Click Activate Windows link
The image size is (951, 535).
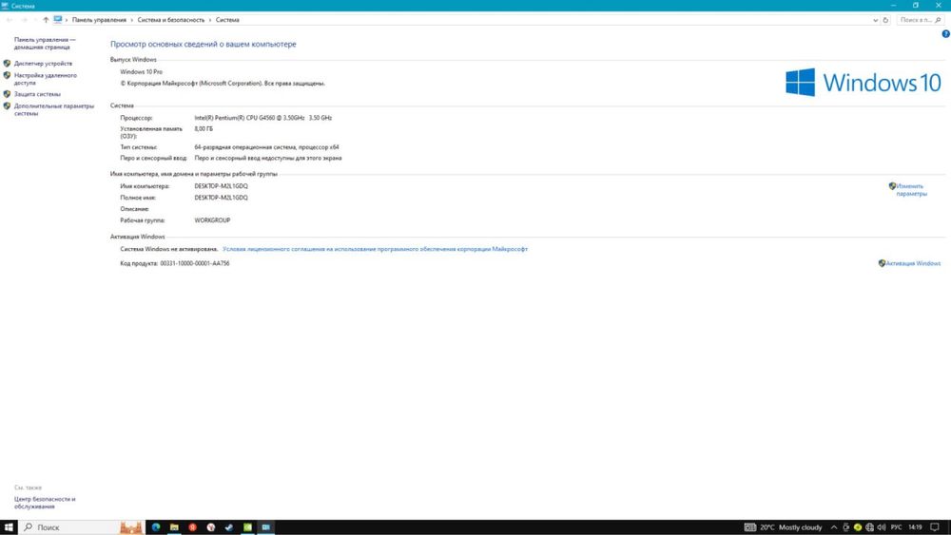coord(913,263)
